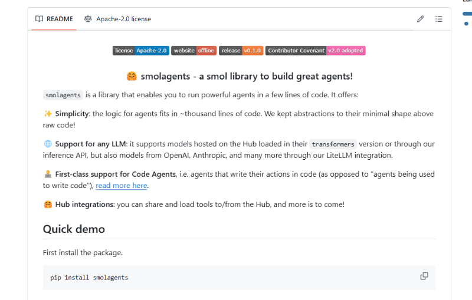Image resolution: width=472 pixels, height=300 pixels.
Task: Click the technologist emoji beside Code Agents
Action: 48,174
